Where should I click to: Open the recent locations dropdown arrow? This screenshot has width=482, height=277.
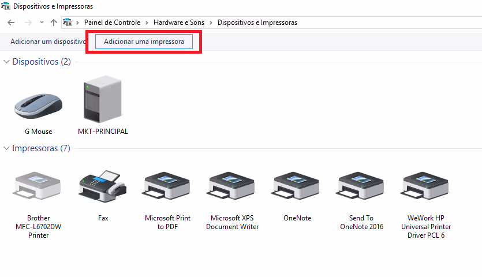[x=42, y=23]
